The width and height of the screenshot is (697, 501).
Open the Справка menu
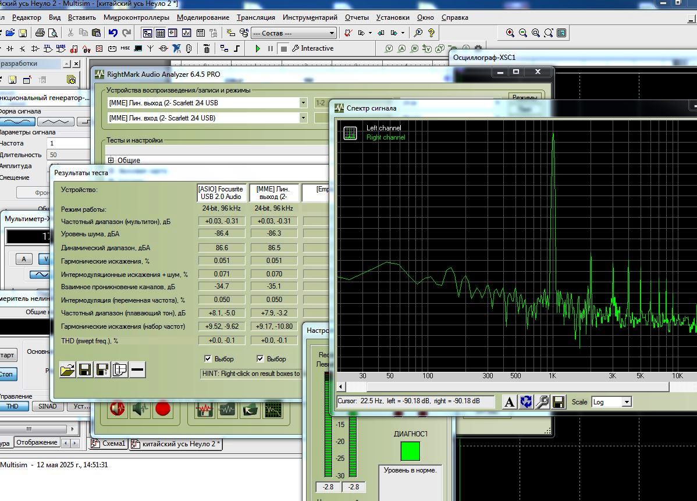tap(455, 18)
